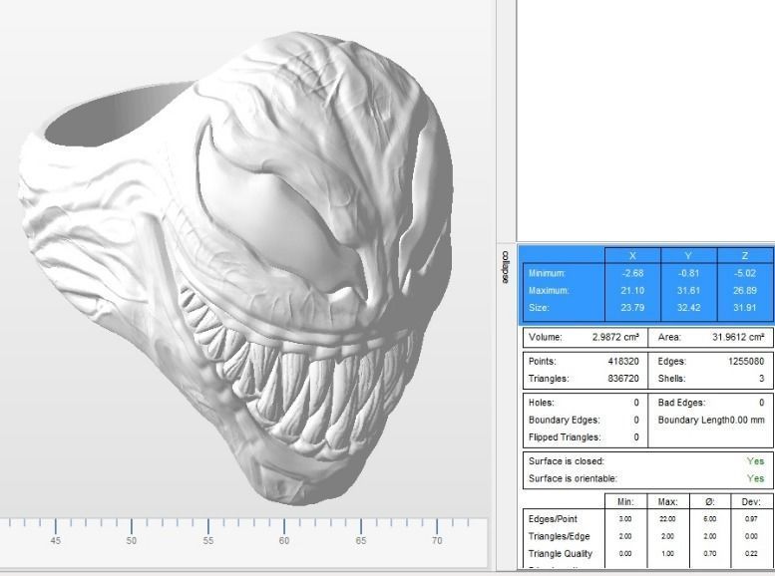Click the Shells count 3
775x576 pixels.
coord(762,379)
